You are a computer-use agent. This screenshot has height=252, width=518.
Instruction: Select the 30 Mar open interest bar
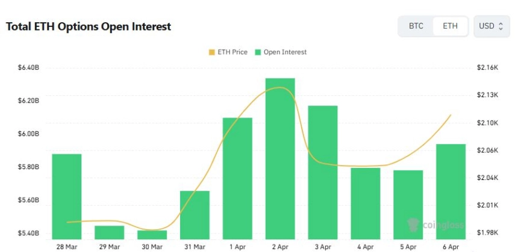click(x=152, y=234)
